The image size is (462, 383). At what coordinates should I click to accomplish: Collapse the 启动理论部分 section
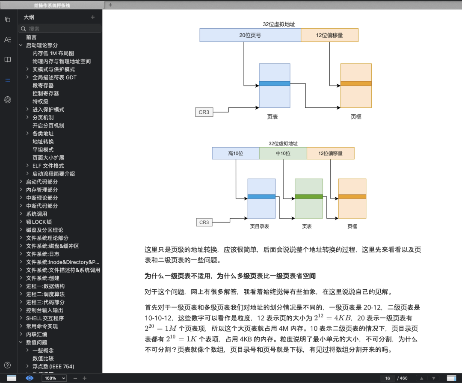(20, 45)
